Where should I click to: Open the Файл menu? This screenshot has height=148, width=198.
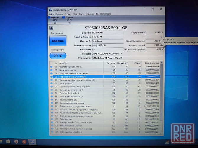[x=51, y=14]
